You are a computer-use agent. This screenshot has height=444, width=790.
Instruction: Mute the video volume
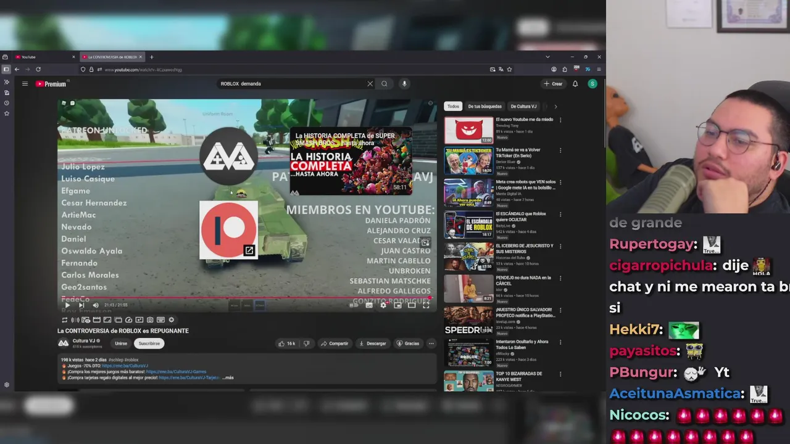click(95, 305)
